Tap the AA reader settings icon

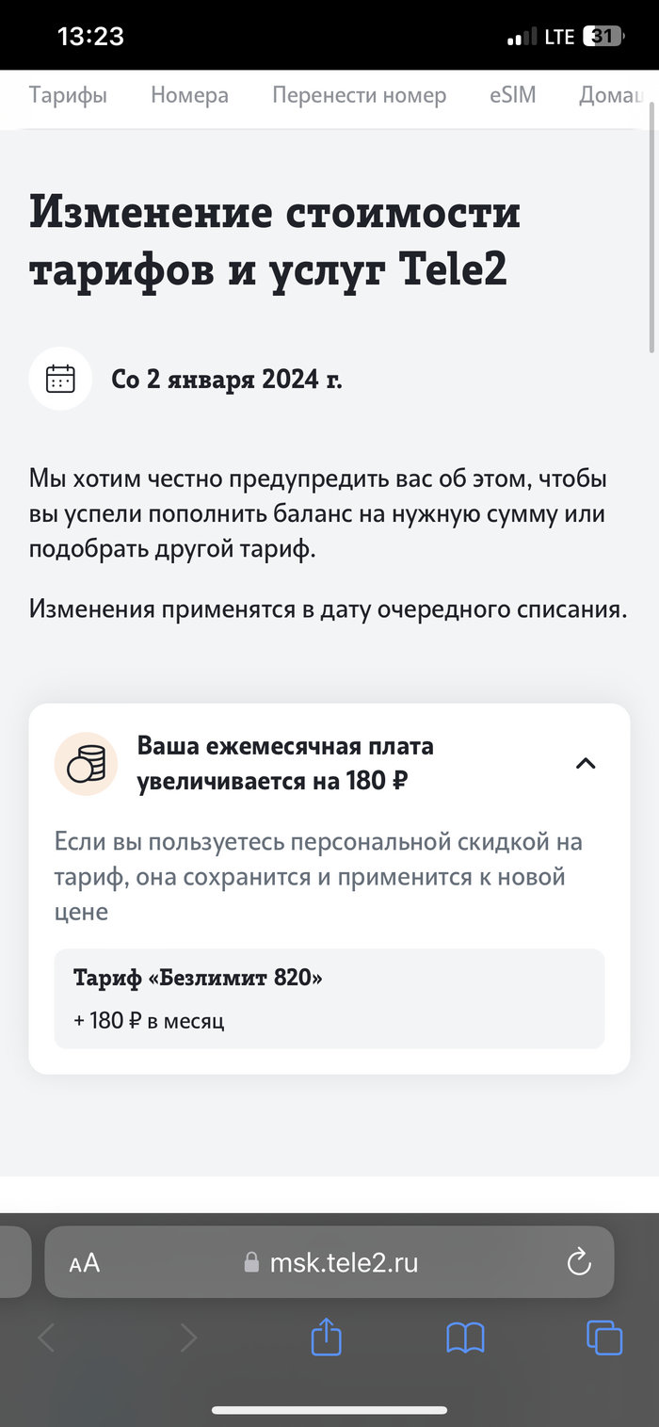pos(85,1263)
